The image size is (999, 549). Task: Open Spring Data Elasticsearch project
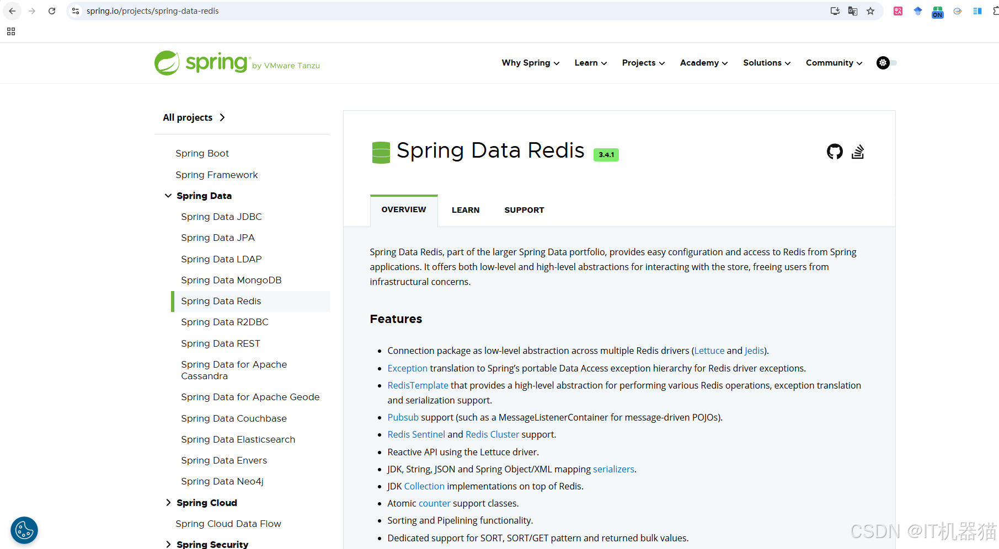pos(238,439)
